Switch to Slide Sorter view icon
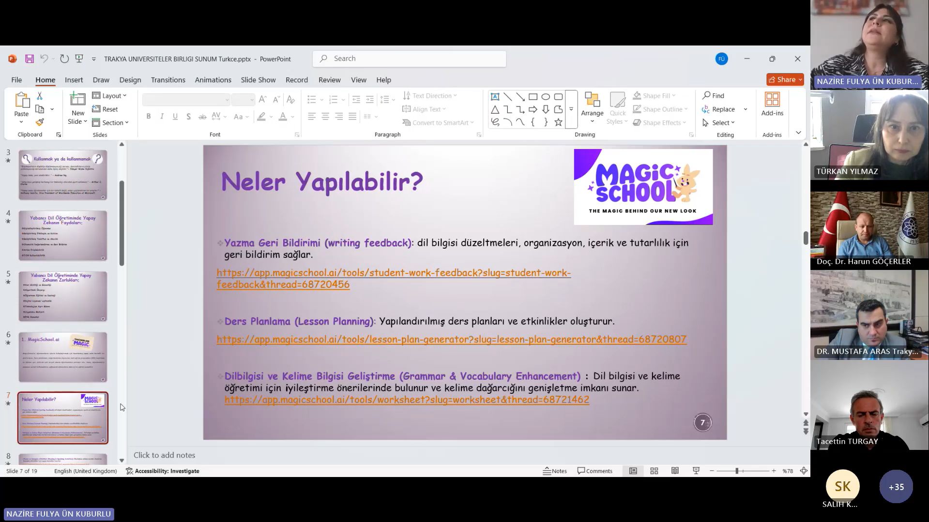This screenshot has height=522, width=929. pos(654,471)
